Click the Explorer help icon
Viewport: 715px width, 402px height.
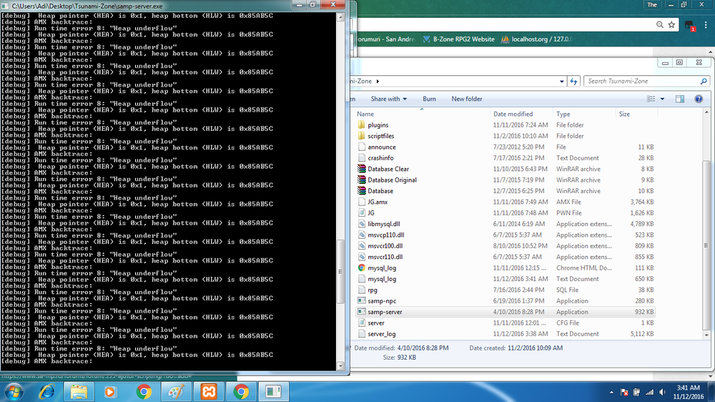tap(698, 99)
